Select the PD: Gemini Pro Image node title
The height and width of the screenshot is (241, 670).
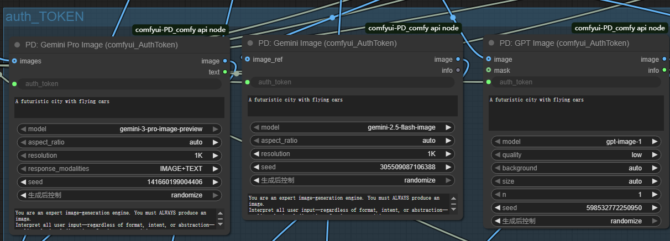102,45
